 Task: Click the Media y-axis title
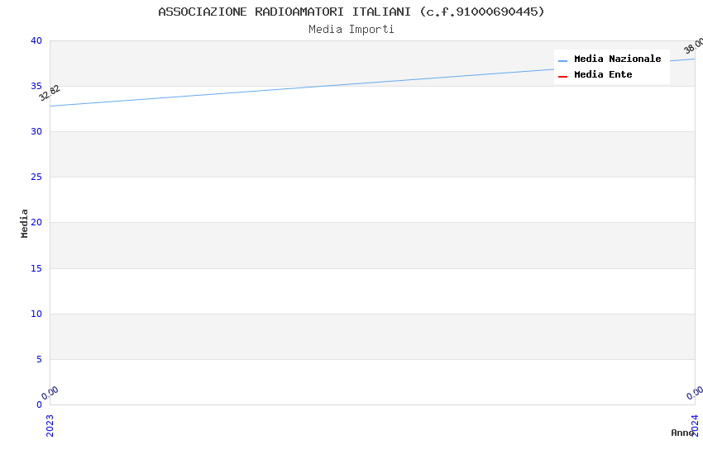point(24,223)
